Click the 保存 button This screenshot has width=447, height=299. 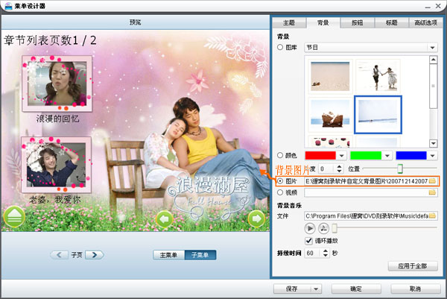[x=292, y=289]
